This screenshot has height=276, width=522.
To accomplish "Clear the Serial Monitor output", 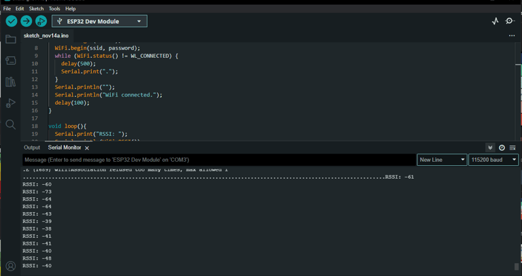I will pyautogui.click(x=512, y=148).
